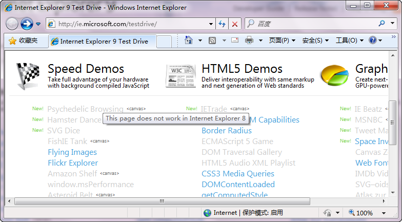Expand the feeds dropdown arrow
The image size is (402, 222).
(224, 41)
